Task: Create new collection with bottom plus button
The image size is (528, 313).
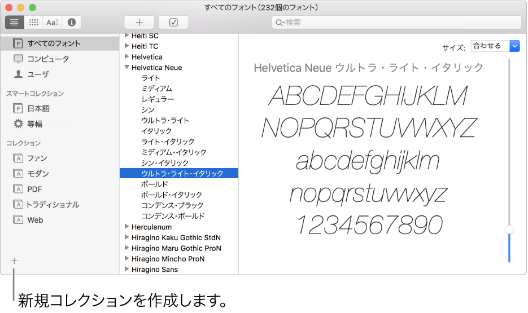Action: [14, 261]
